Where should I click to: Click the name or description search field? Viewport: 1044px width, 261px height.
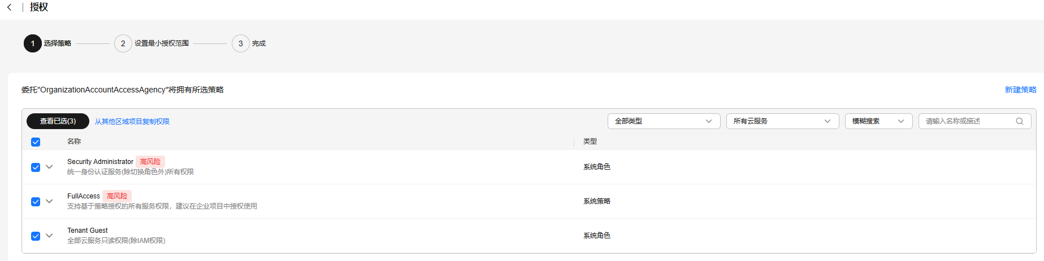(975, 121)
